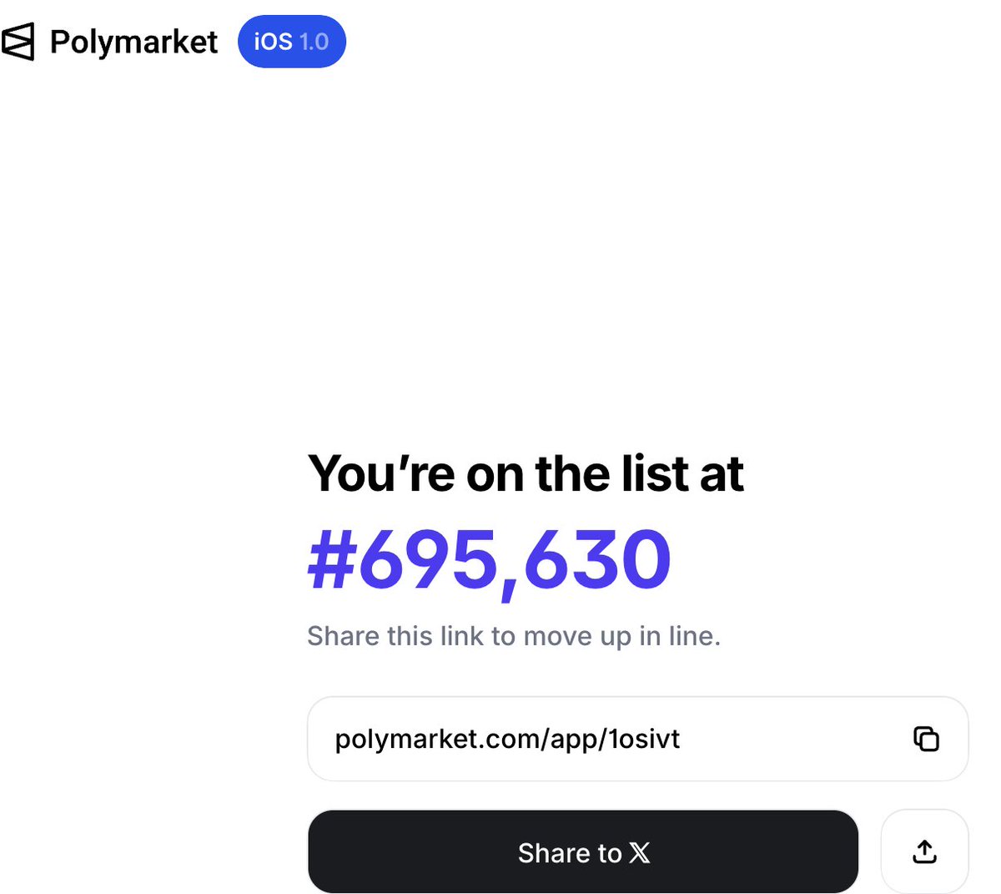Click "move up in line" in the caption
This screenshot has height=894, width=1001.
(621, 636)
